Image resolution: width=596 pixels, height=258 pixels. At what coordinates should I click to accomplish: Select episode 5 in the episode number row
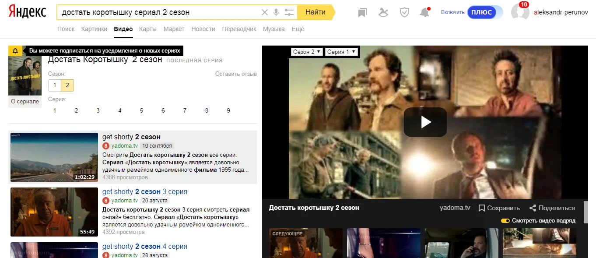(x=141, y=110)
